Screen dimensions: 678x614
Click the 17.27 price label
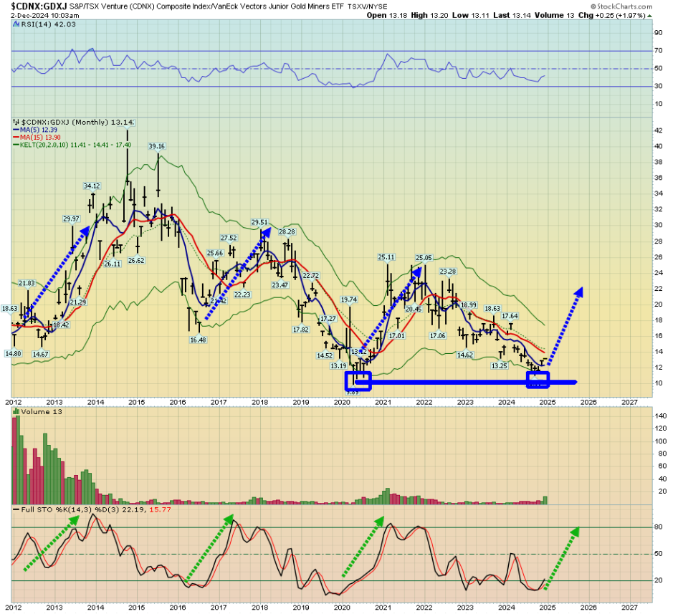328,319
